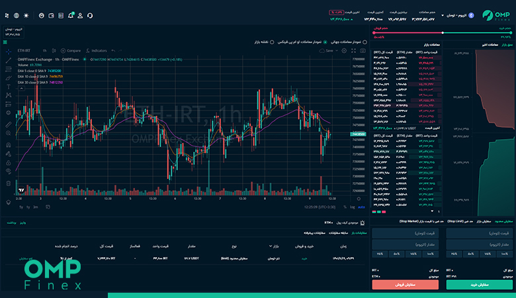Click the red sell order button

pos(406,285)
